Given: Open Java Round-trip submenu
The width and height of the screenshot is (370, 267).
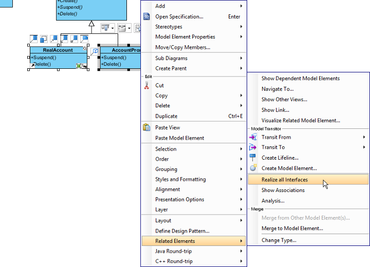Looking at the screenshot, I should pyautogui.click(x=194, y=251).
